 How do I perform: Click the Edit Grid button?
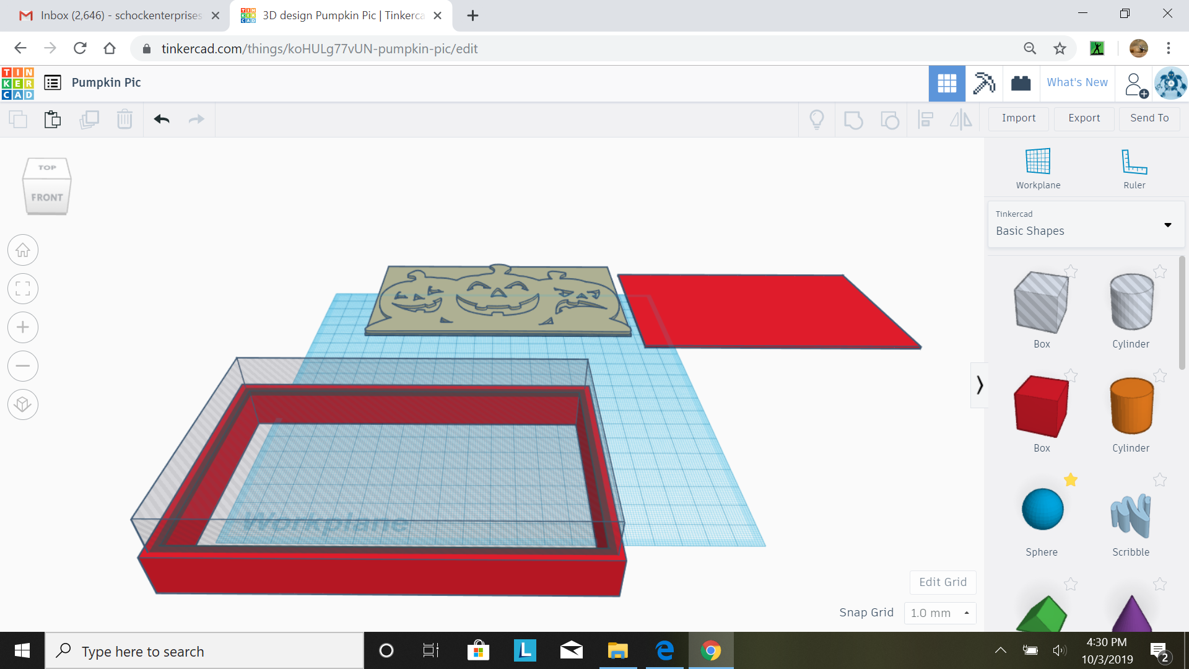point(942,582)
